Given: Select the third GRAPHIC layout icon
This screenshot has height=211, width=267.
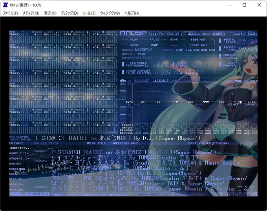Looking at the screenshot, I should point(196,50).
